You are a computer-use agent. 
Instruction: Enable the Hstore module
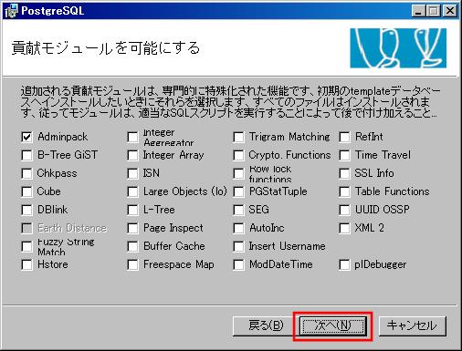tap(26, 264)
